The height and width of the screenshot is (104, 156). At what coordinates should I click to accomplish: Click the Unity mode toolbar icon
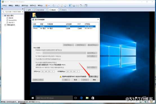(81, 6)
